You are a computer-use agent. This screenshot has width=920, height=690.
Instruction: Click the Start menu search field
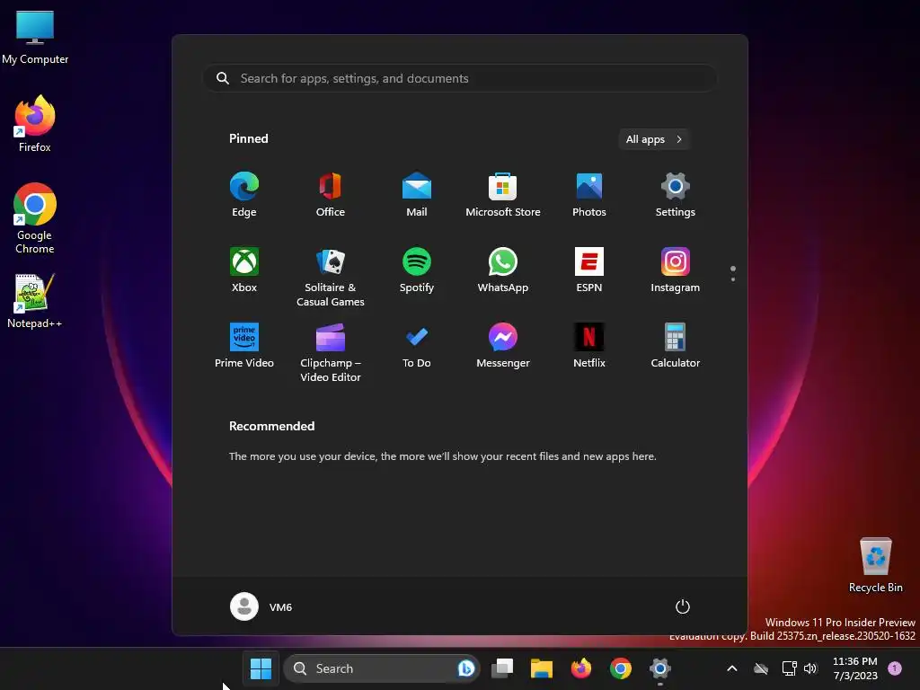pyautogui.click(x=459, y=78)
